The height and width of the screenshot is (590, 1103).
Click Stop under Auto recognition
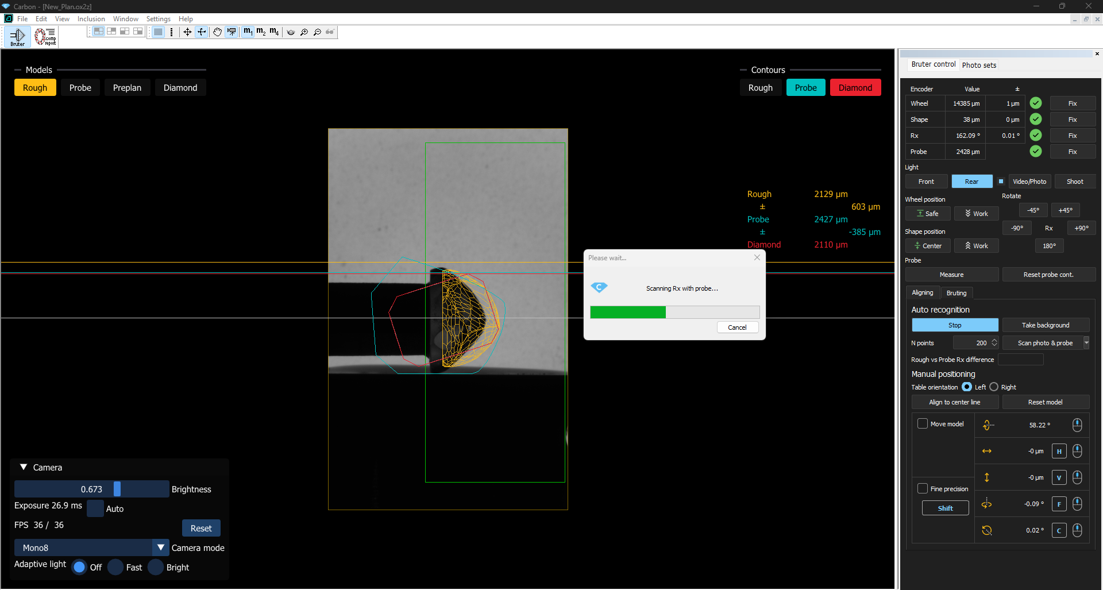point(955,325)
